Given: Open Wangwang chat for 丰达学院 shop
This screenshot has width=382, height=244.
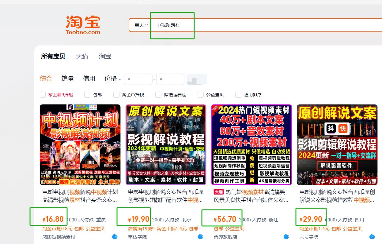Looking at the screenshot, I should [200, 236].
